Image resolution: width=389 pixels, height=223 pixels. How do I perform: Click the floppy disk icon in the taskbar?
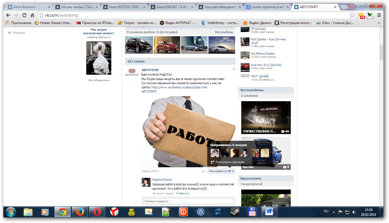(252, 212)
